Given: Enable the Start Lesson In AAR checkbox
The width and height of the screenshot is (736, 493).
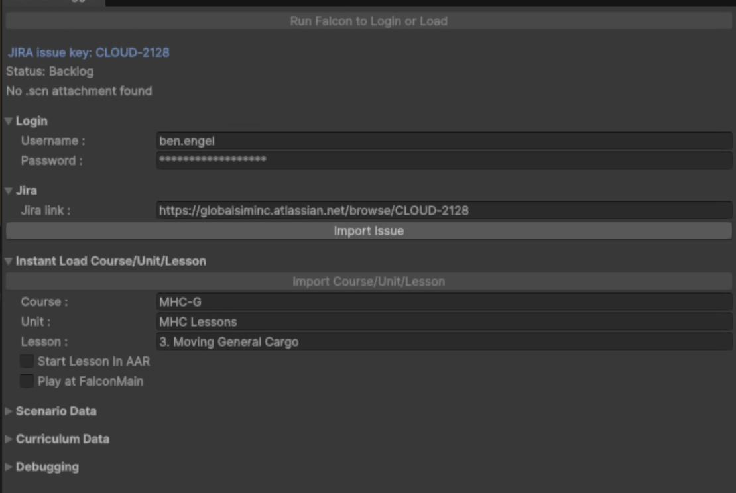Looking at the screenshot, I should coord(27,361).
